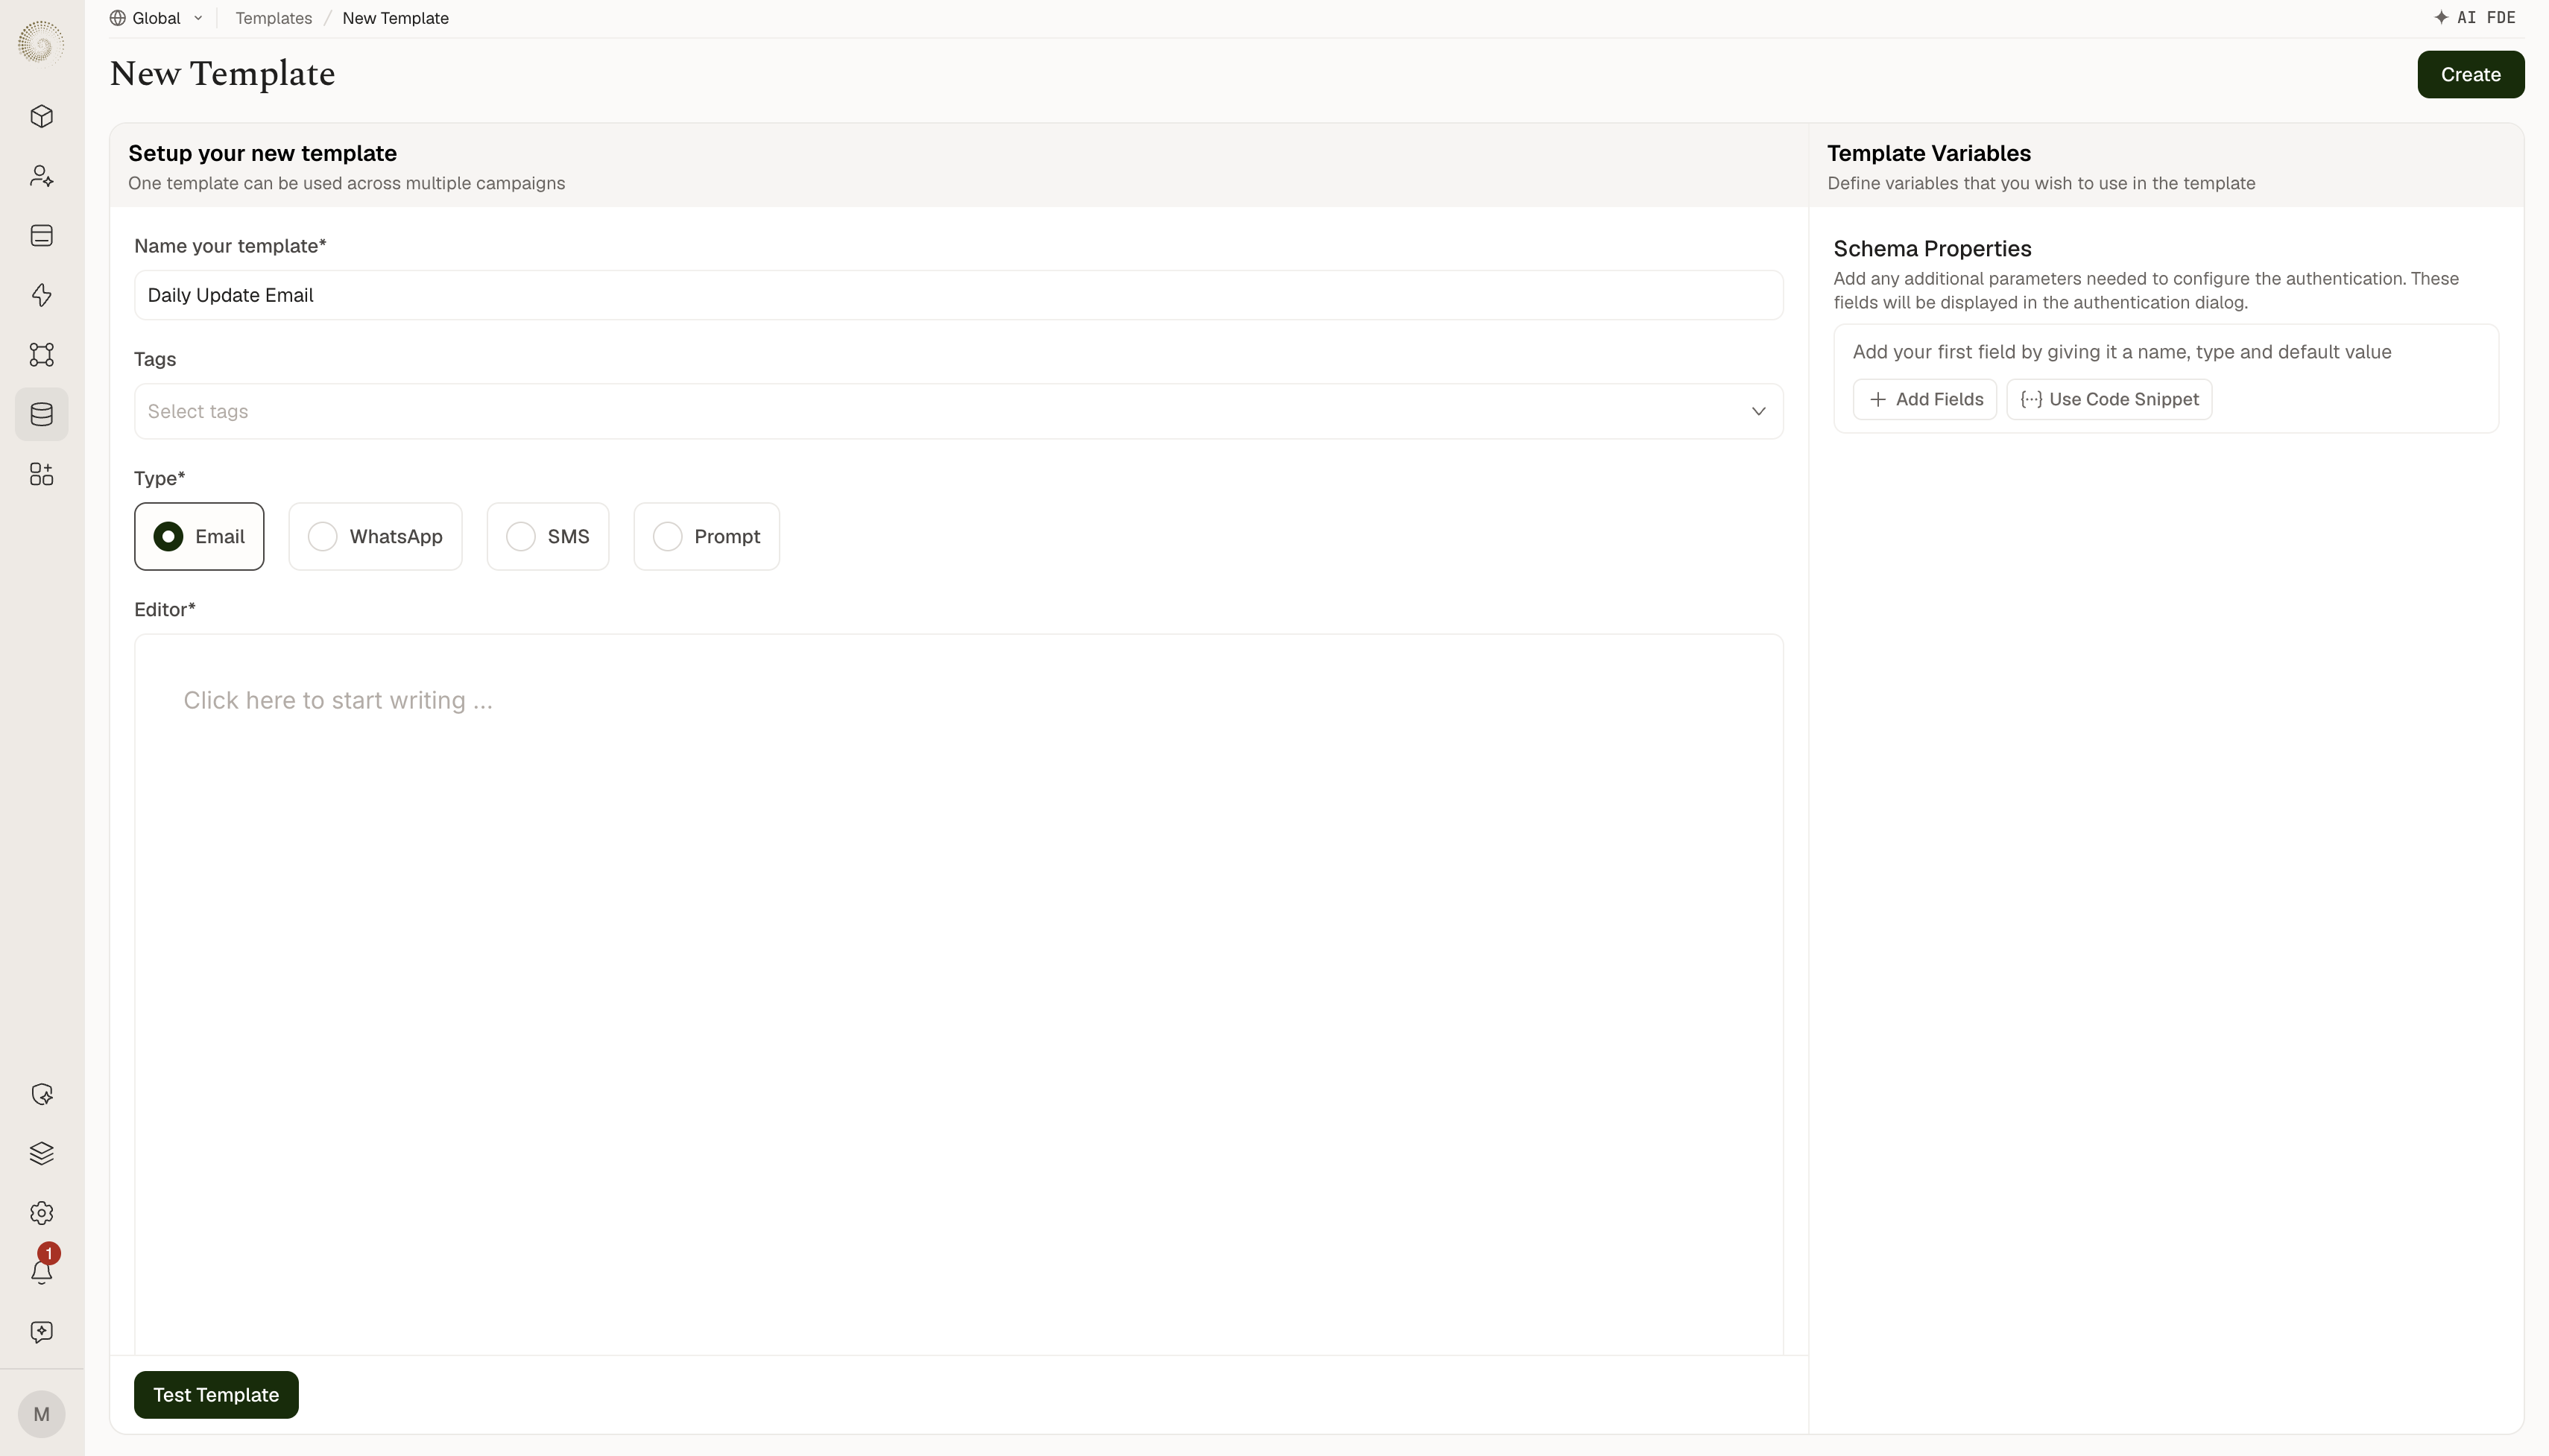The height and width of the screenshot is (1456, 2549).
Task: Go to Templates breadcrumb
Action: coord(273,18)
